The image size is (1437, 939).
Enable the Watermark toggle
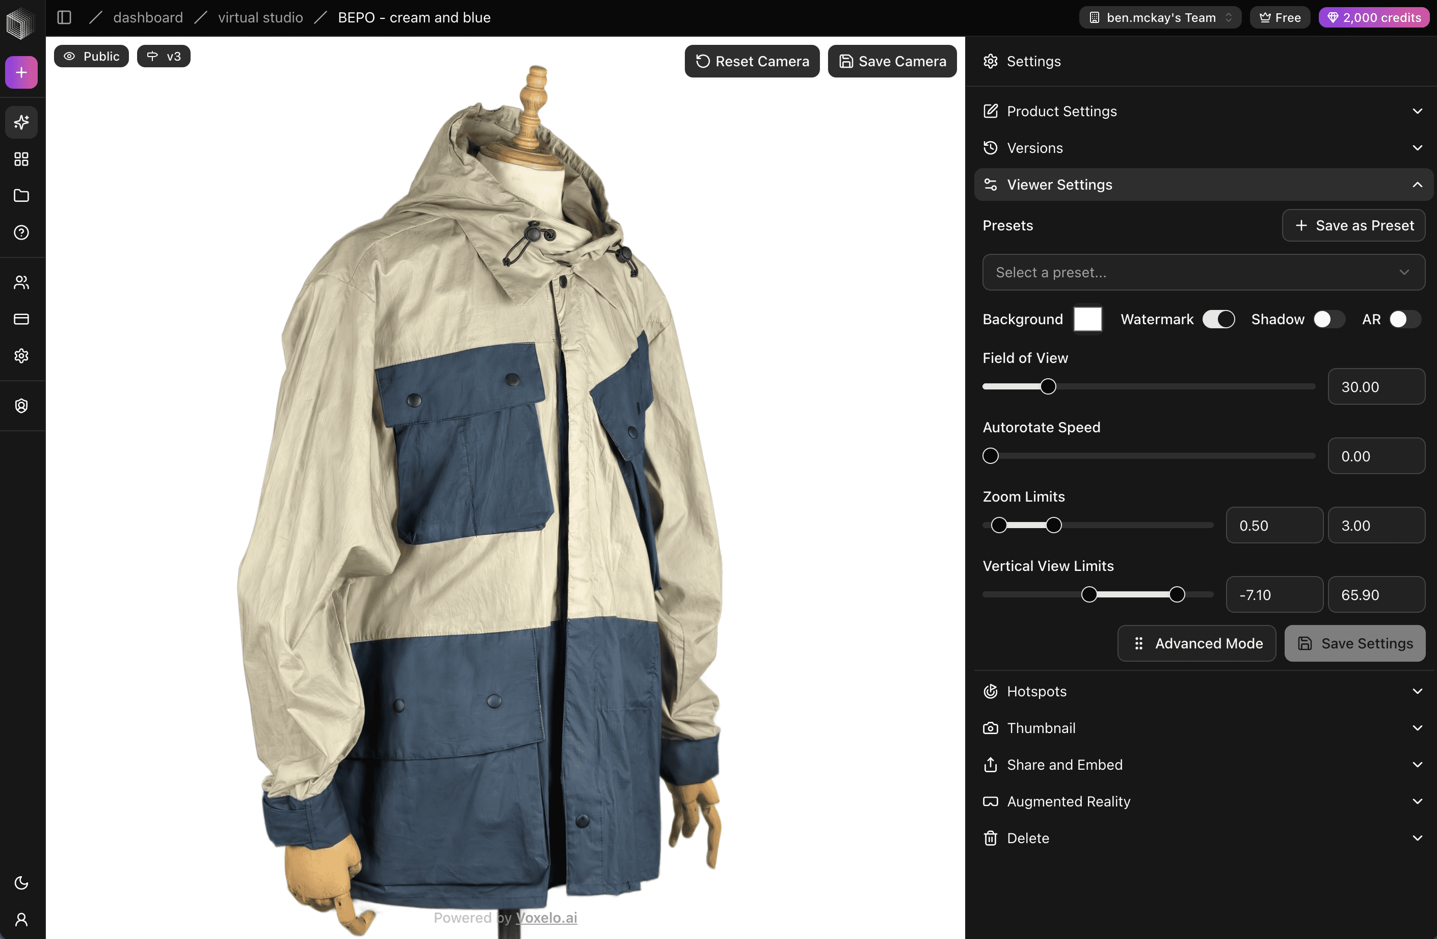(1218, 319)
